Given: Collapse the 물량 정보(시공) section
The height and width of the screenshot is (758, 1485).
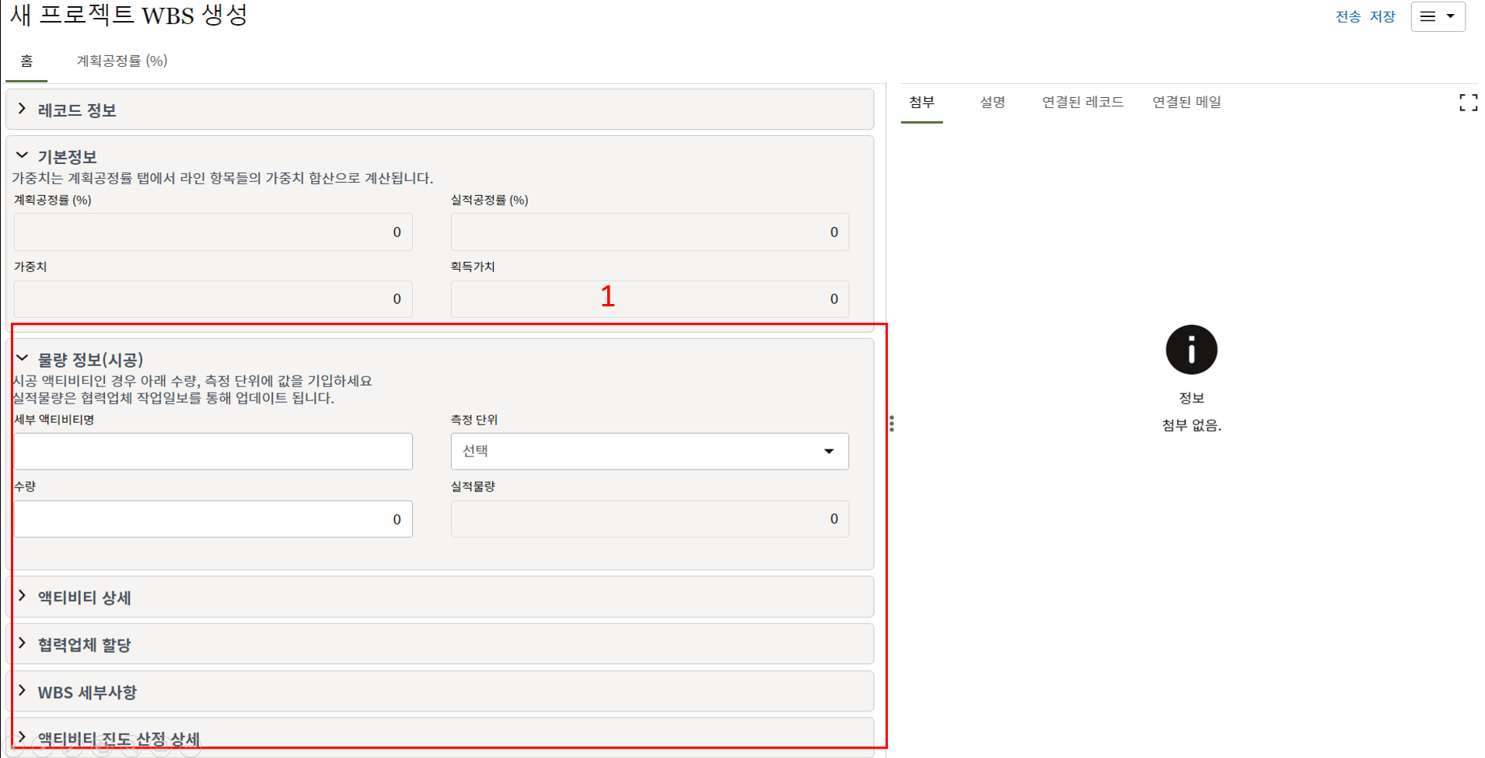Looking at the screenshot, I should click(23, 359).
